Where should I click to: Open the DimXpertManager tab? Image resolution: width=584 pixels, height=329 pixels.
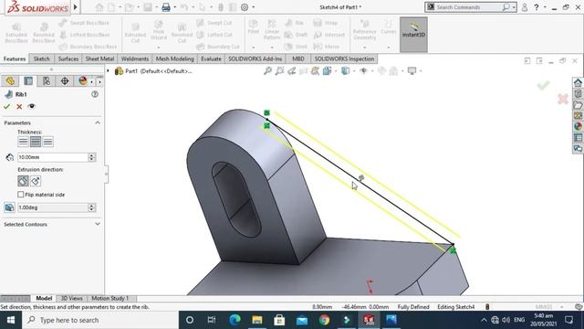(x=65, y=81)
